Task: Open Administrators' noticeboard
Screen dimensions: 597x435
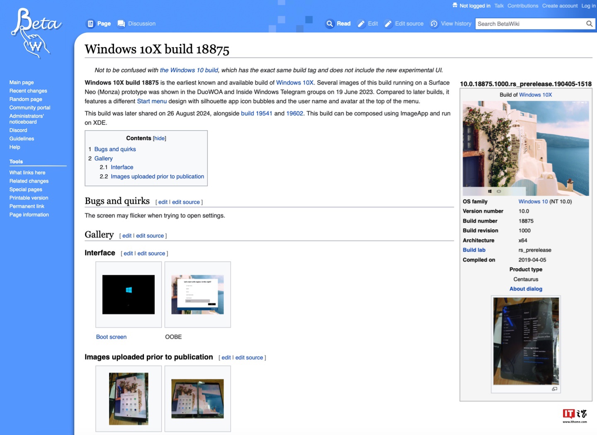Action: (27, 119)
